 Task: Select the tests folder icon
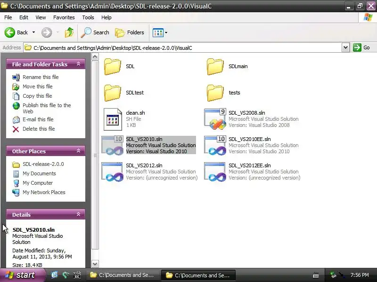pos(215,93)
